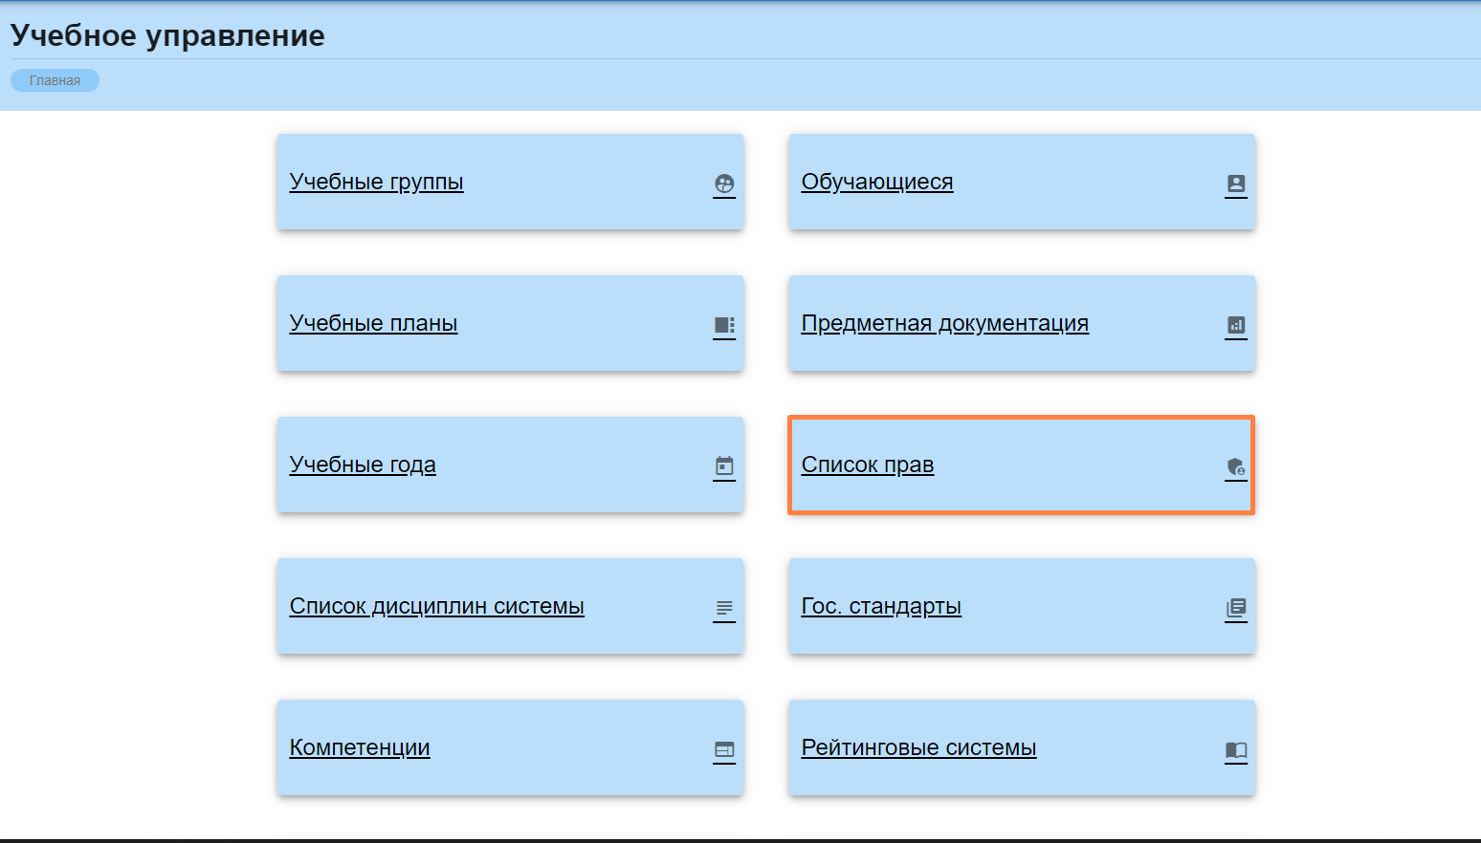Click the library icon beside Гос. стандарты
Screen dimensions: 1481x843
pyautogui.click(x=1236, y=608)
